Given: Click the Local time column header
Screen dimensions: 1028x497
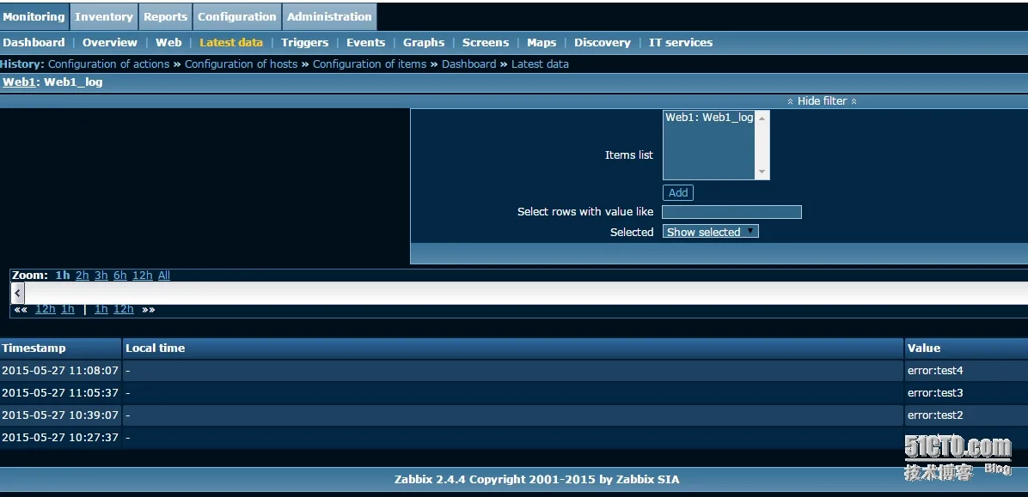Looking at the screenshot, I should pos(512,349).
